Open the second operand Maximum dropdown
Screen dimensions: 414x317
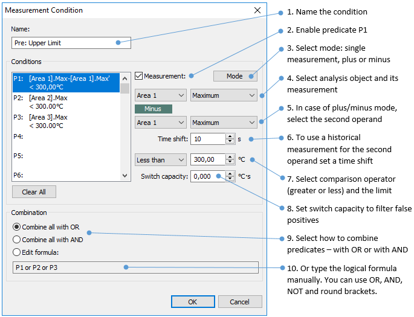[x=224, y=123]
